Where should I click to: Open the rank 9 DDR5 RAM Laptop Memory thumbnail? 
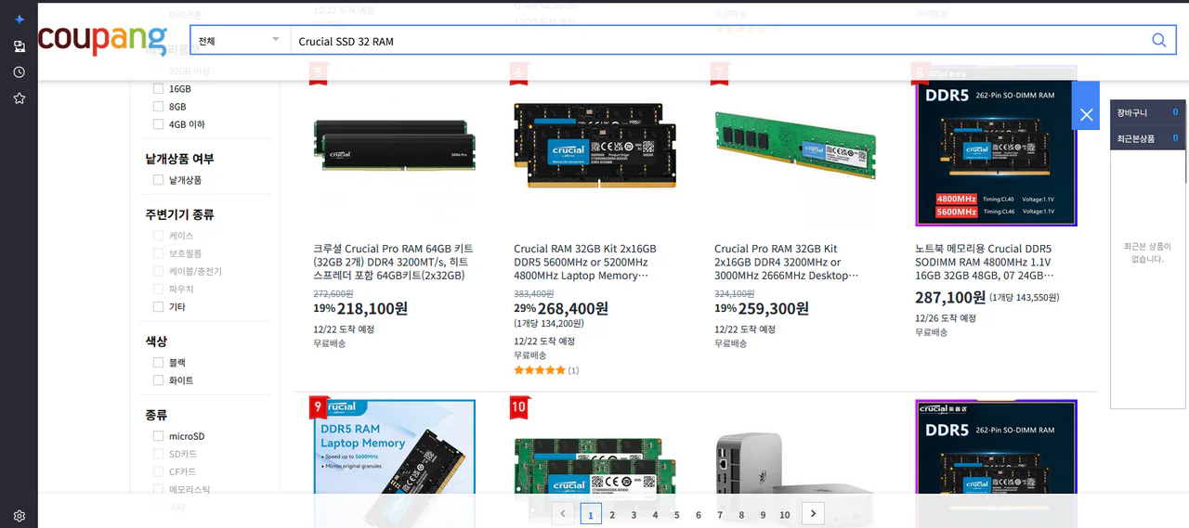pyautogui.click(x=394, y=463)
